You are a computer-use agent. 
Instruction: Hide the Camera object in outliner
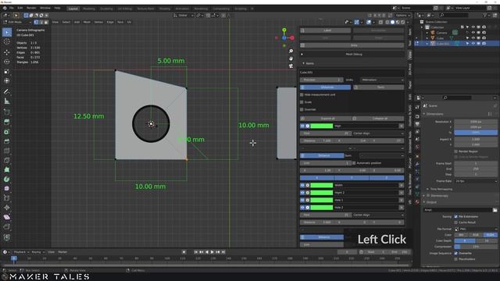(x=473, y=33)
